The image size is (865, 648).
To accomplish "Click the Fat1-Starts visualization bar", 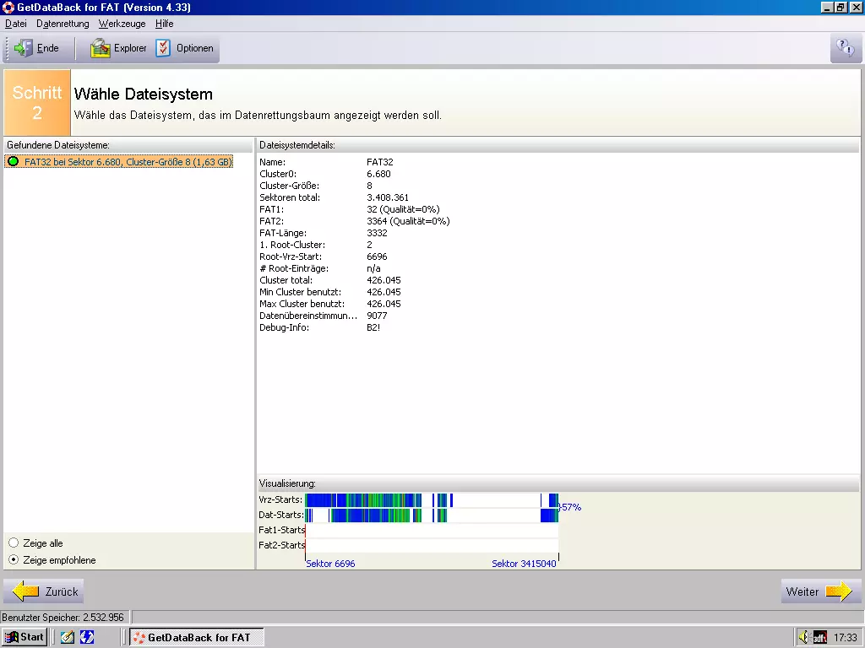I will (432, 530).
